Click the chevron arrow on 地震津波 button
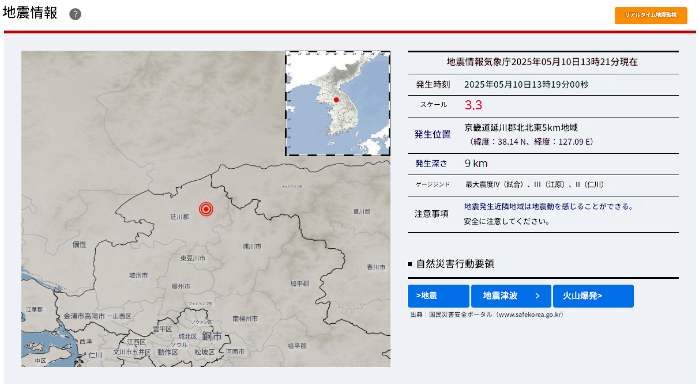 537,296
